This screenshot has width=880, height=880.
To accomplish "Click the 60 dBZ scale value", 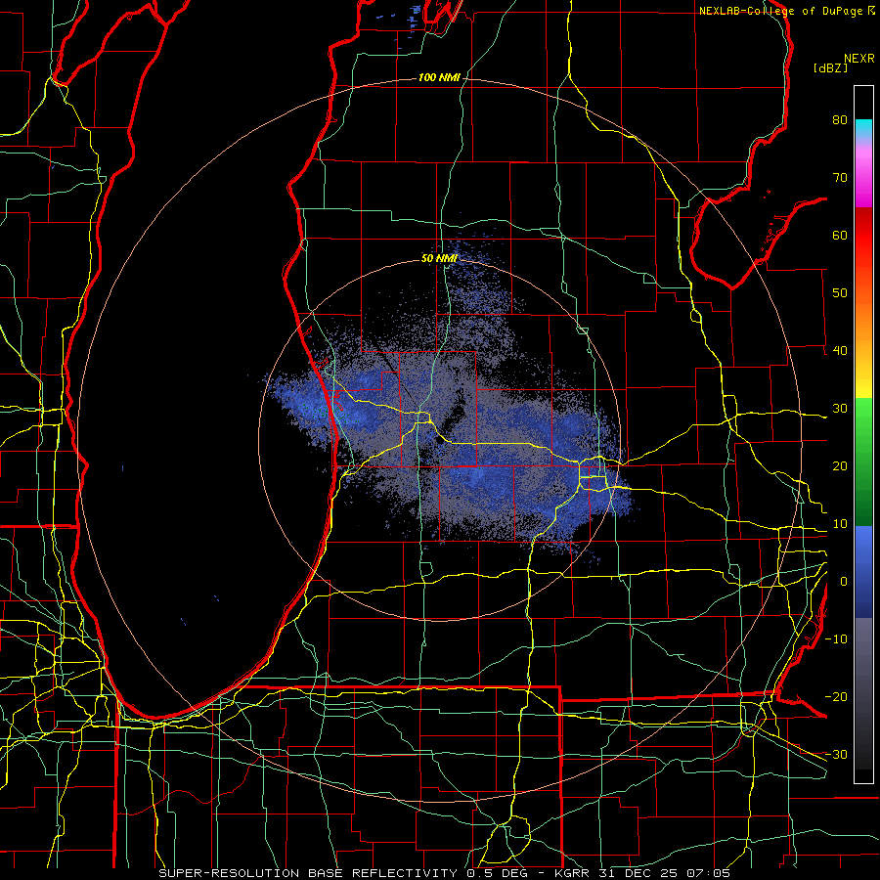I will tap(840, 236).
